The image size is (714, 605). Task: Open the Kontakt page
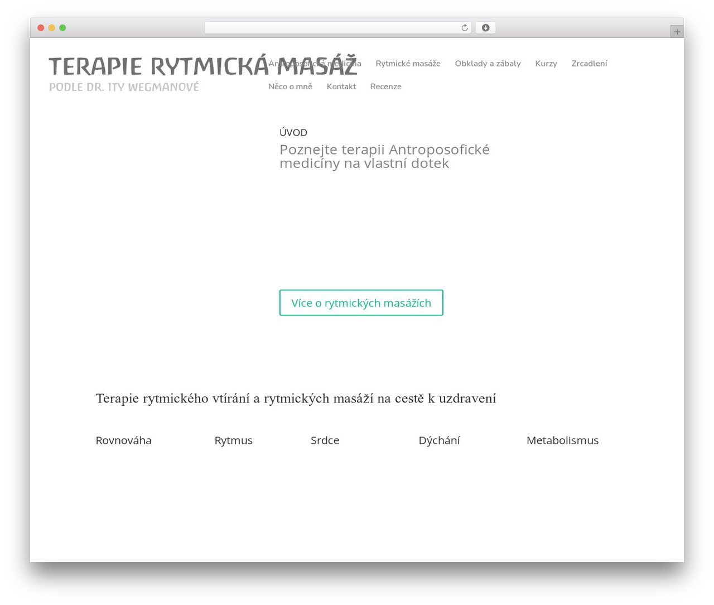pyautogui.click(x=341, y=87)
